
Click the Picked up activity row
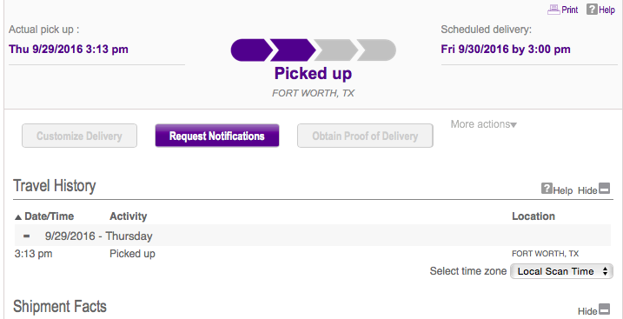[312, 254]
